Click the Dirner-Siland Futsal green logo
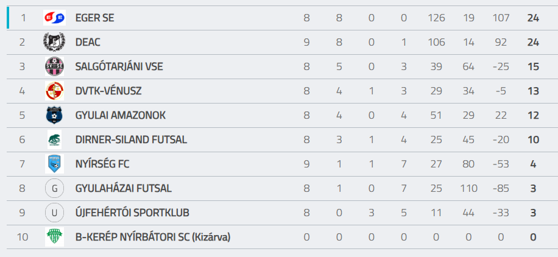 (x=54, y=139)
